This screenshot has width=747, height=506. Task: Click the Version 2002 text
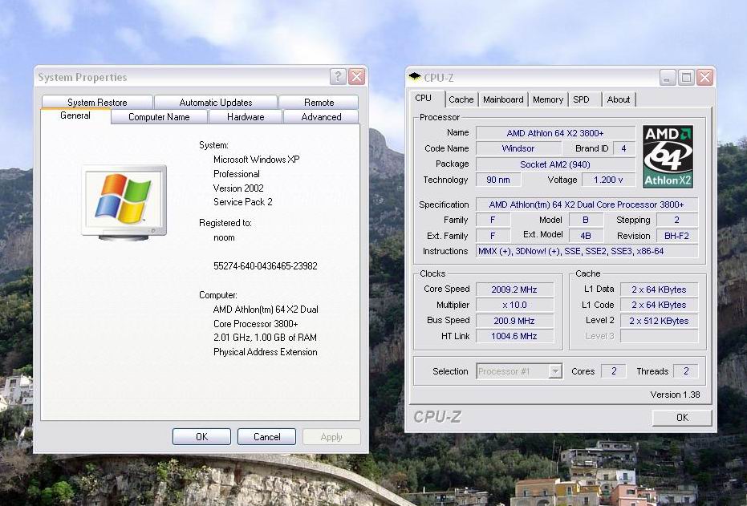238,188
